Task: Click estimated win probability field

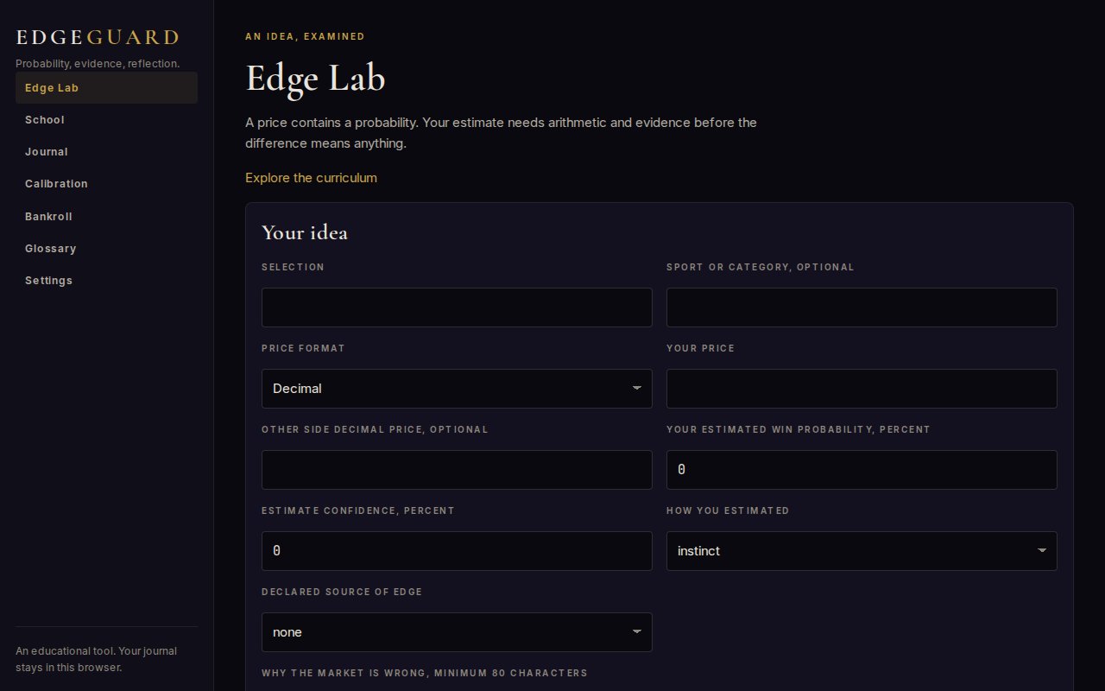Action: [x=862, y=470]
